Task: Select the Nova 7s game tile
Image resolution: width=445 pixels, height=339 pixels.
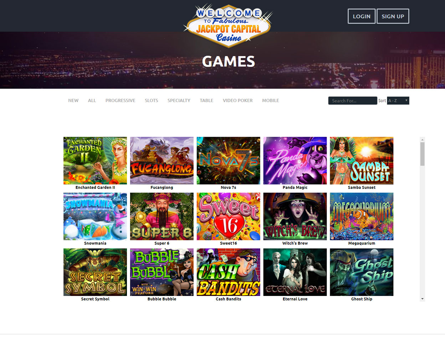Action: click(x=229, y=161)
